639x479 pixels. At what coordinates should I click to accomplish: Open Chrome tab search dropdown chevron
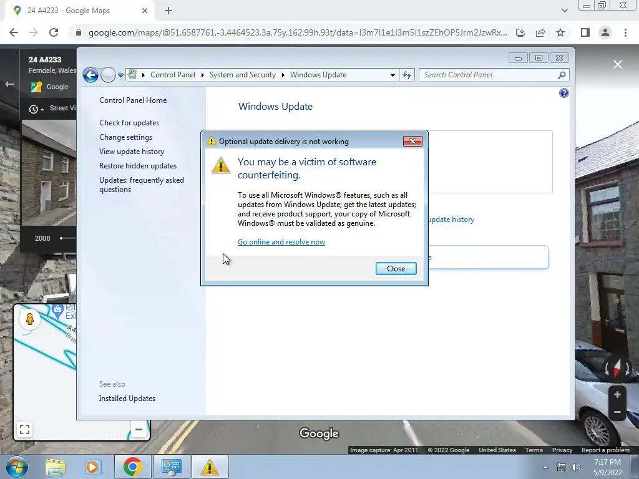[x=564, y=11]
